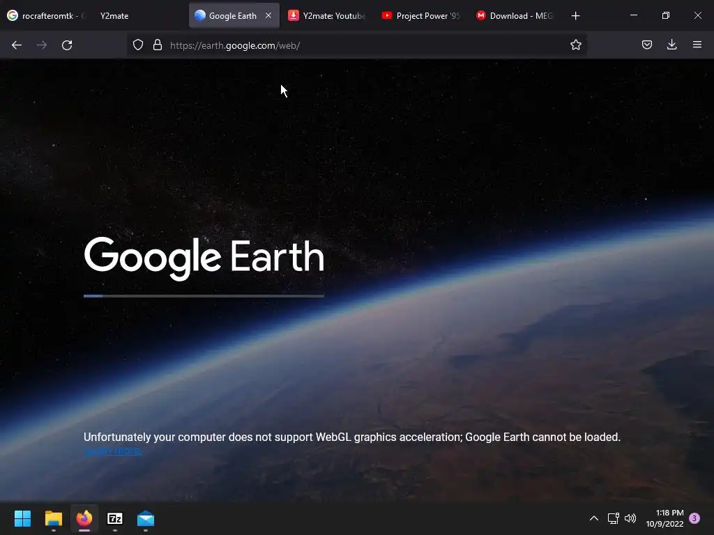Open a new browser tab
This screenshot has width=714, height=535.
tap(575, 16)
